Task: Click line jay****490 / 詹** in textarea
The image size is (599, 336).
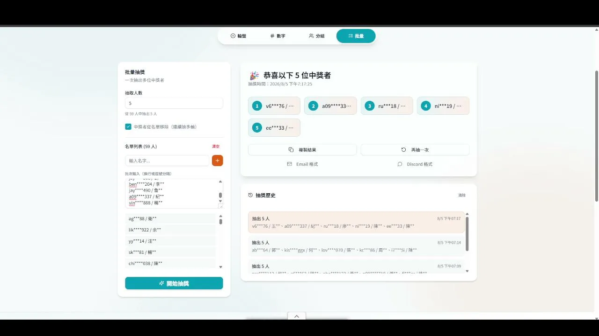Action: (146, 190)
